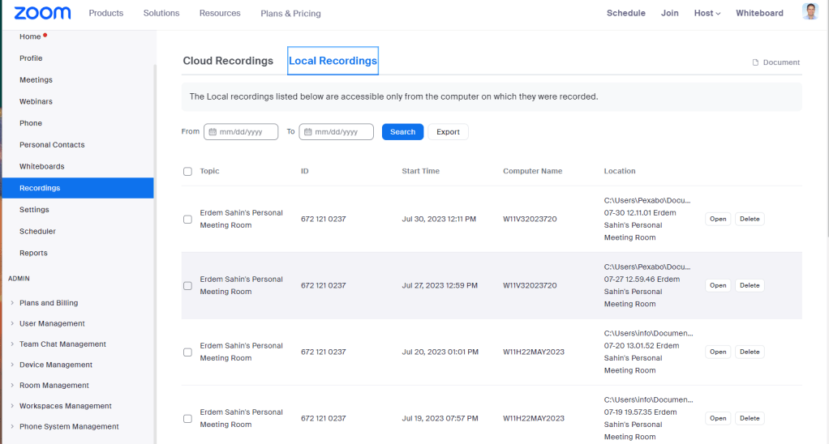Expand Team Chat Management in the sidebar
The height and width of the screenshot is (444, 829).
12,344
